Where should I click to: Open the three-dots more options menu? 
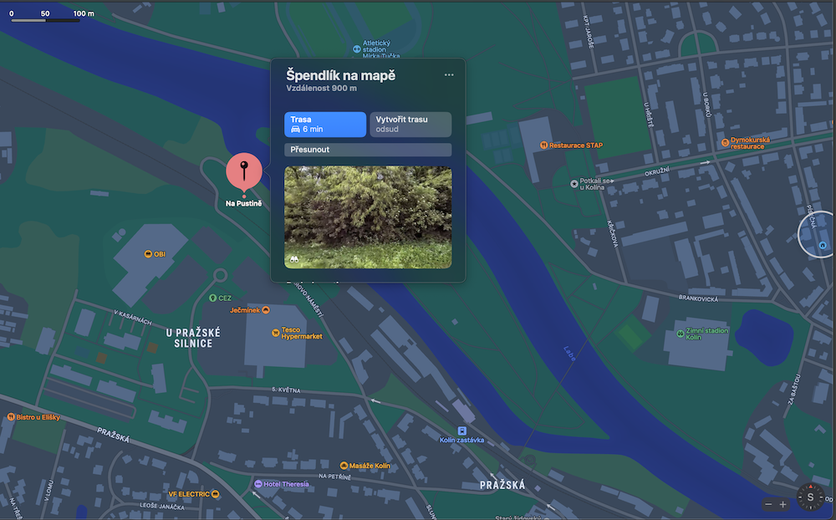449,74
